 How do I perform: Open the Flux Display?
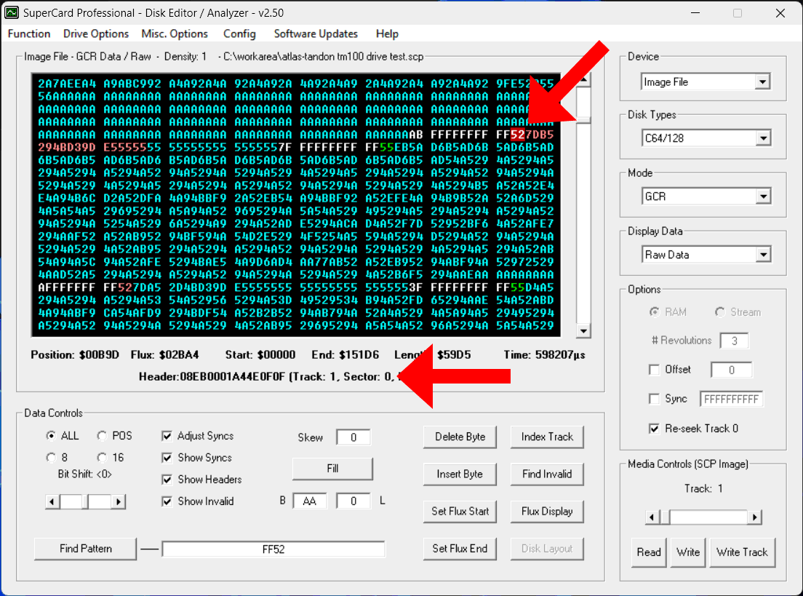point(547,512)
